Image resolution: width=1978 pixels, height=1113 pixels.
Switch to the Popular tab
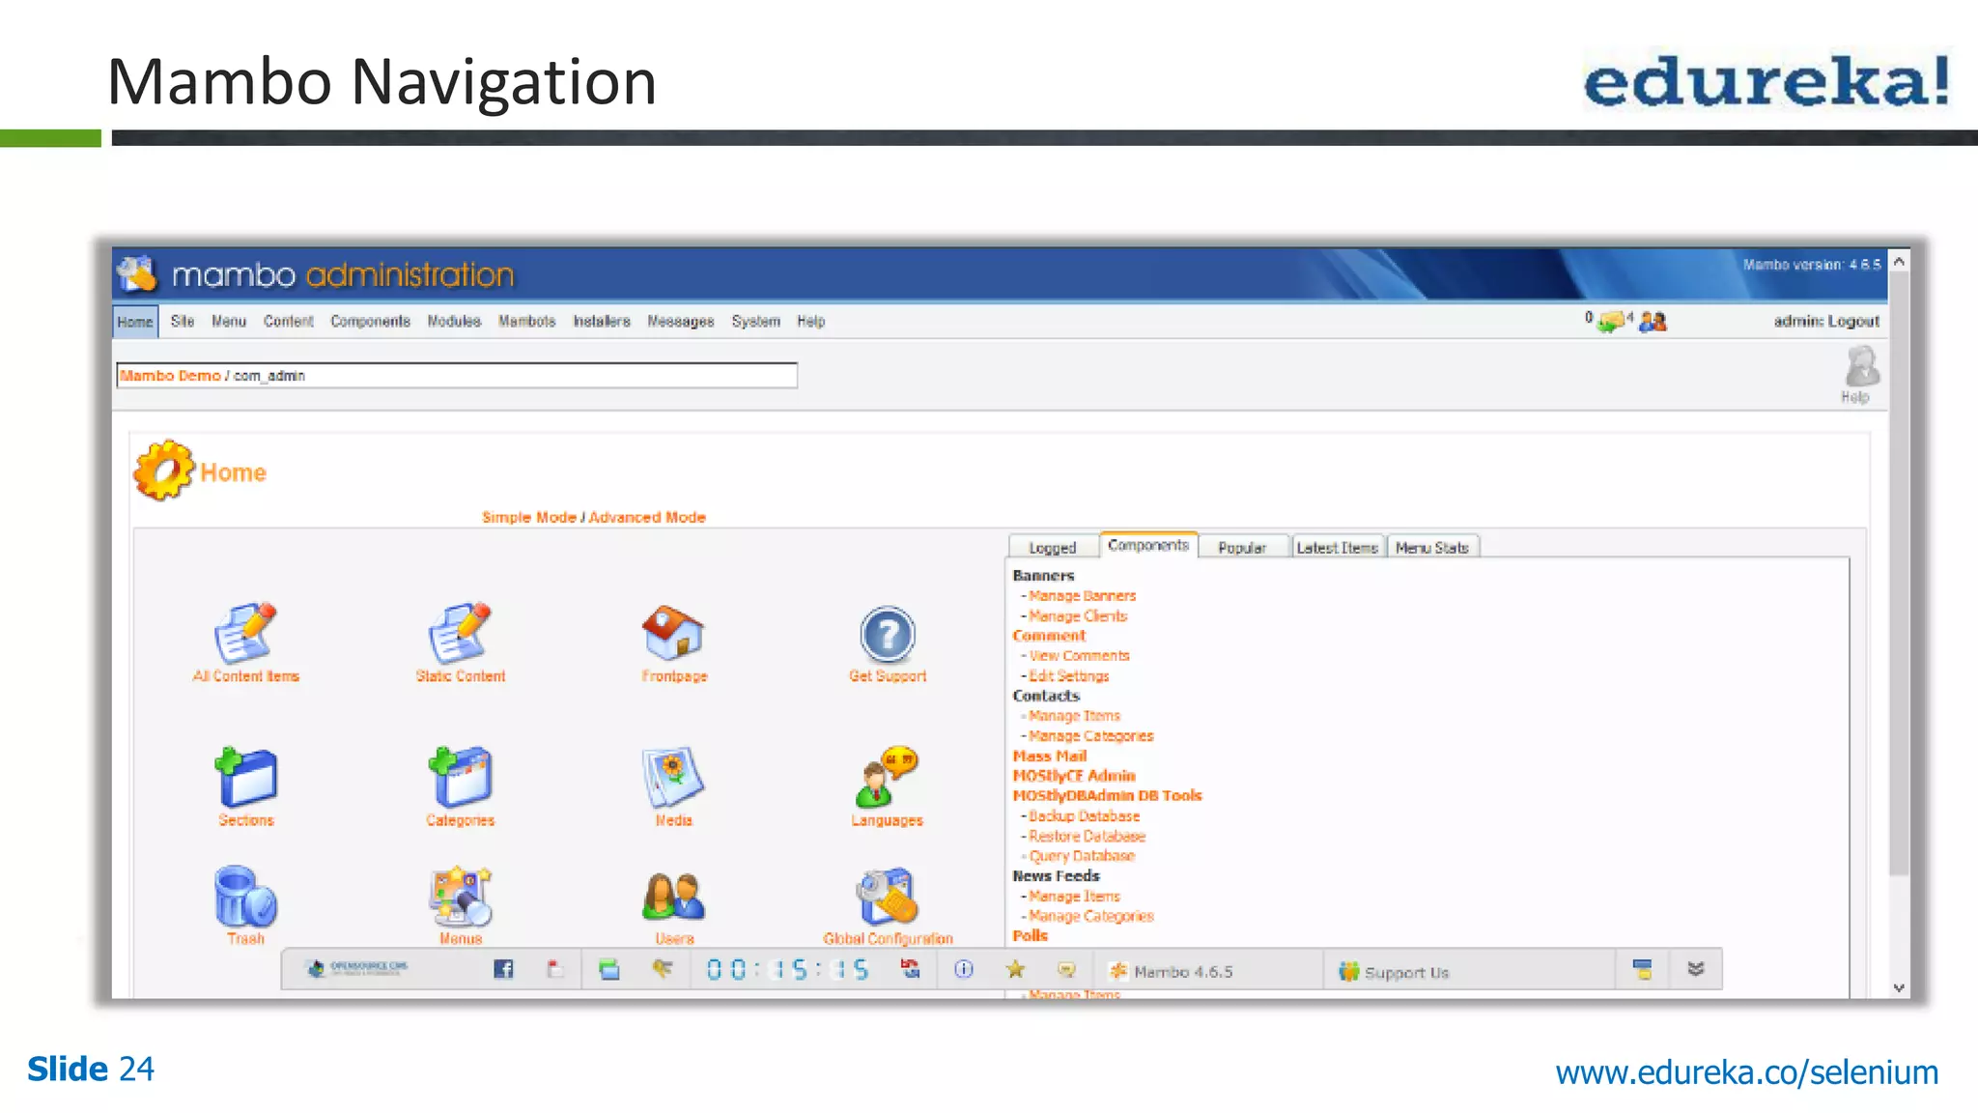point(1241,548)
